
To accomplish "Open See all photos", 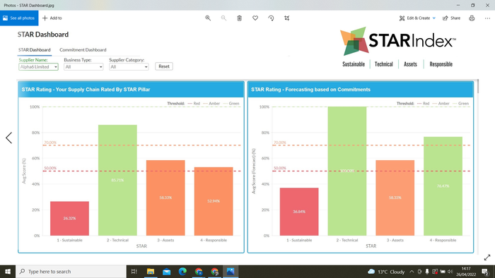I will coord(19,18).
